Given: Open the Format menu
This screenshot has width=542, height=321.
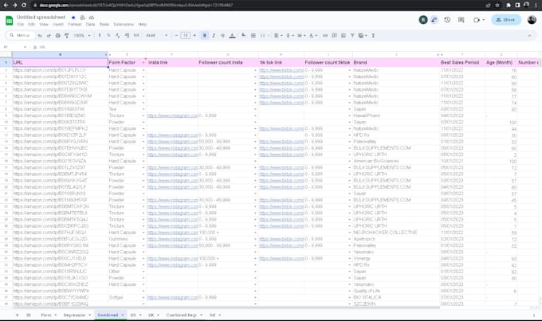Looking at the screenshot, I should (x=75, y=24).
